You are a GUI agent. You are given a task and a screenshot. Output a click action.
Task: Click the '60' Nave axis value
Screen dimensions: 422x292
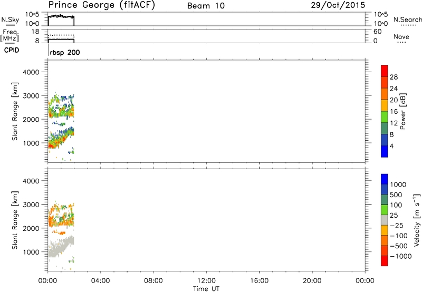coord(377,32)
